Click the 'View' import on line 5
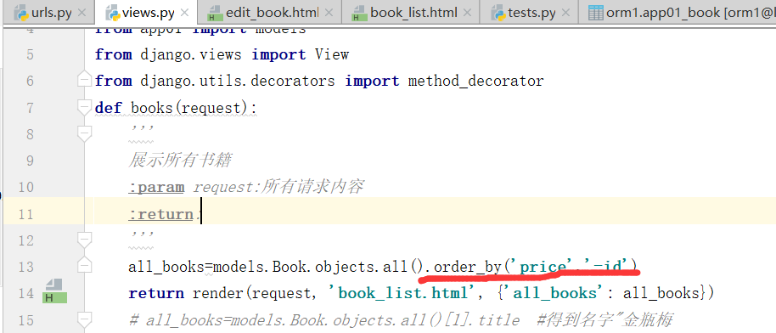The height and width of the screenshot is (333, 776). [332, 54]
